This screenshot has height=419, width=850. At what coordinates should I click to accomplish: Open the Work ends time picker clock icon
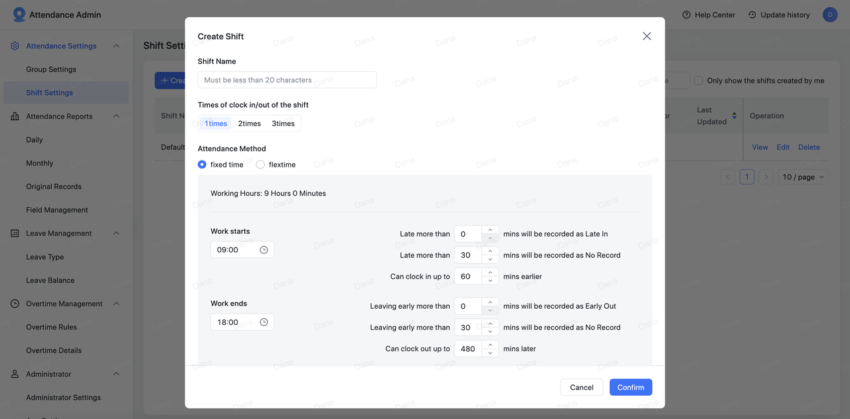[264, 322]
